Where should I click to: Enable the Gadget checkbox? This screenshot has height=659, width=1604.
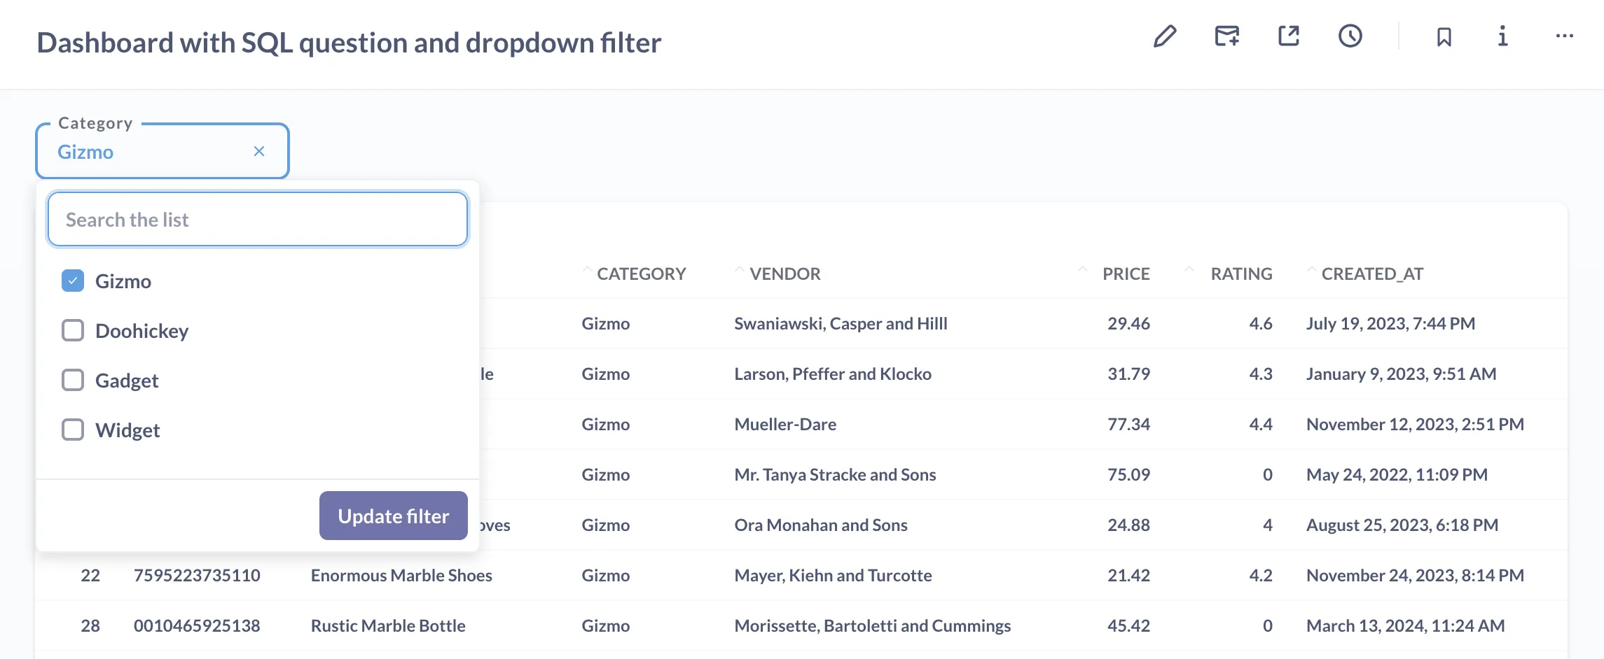coord(73,380)
